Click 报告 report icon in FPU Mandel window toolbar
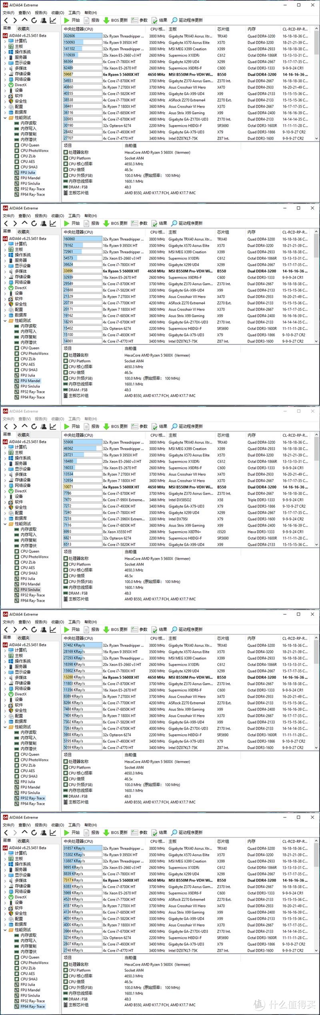 (x=86, y=223)
